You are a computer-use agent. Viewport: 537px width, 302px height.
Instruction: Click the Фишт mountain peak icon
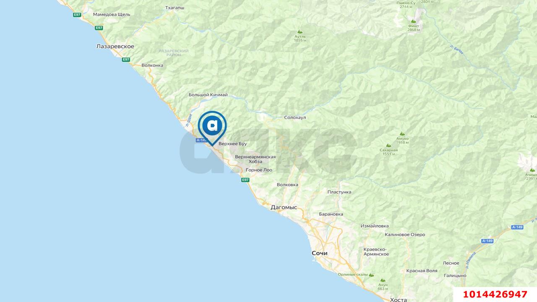413,21
